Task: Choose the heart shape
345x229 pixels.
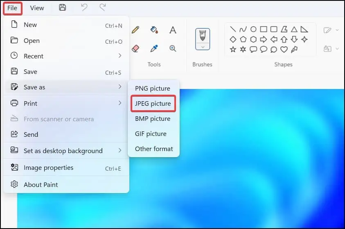Action: (x=284, y=49)
